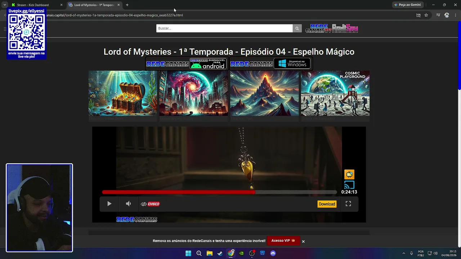This screenshot has width=461, height=259.
Task: Cast the video using the Chromecast icon
Action: point(349,185)
